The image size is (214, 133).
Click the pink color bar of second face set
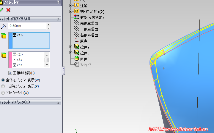click(x=10, y=60)
